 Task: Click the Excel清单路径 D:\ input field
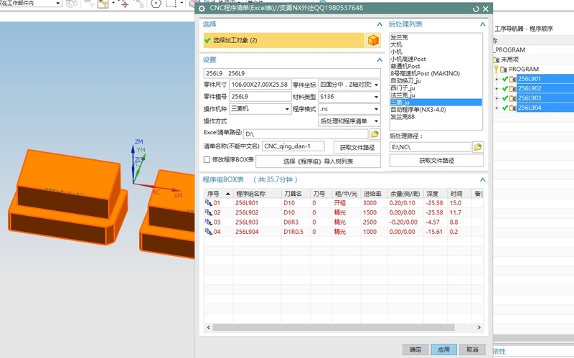pos(306,134)
